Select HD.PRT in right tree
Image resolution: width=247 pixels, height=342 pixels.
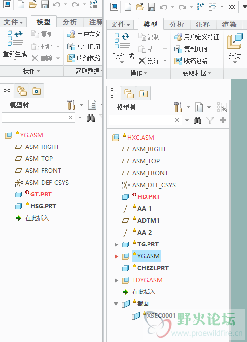click(x=148, y=197)
